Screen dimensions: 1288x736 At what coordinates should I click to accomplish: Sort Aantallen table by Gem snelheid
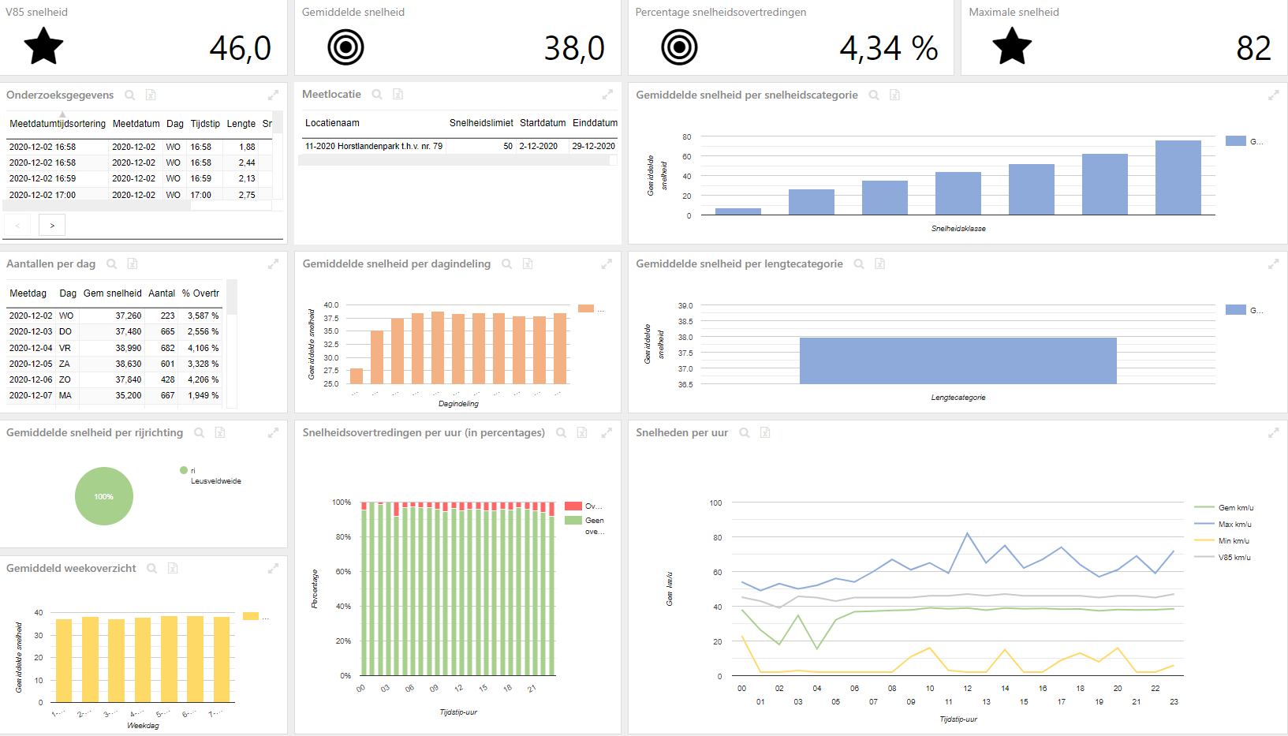[113, 293]
